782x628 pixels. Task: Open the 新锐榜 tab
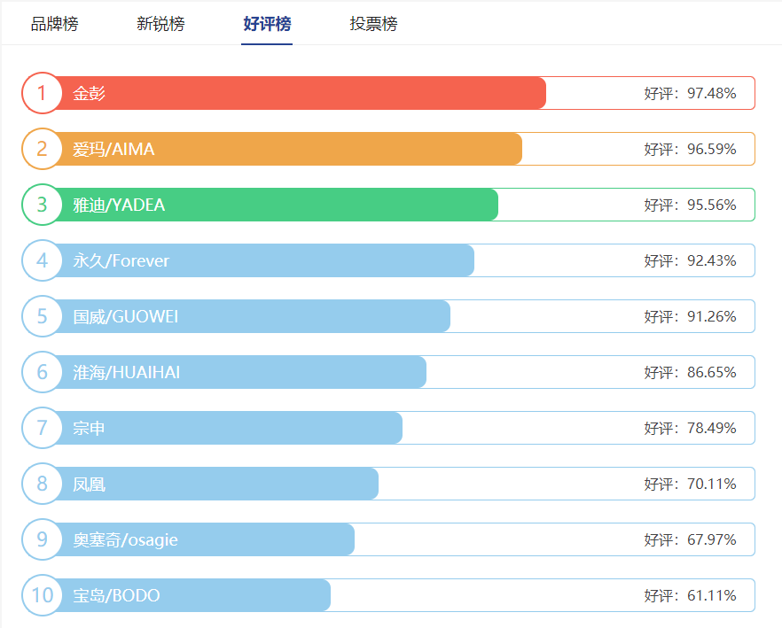(x=160, y=24)
